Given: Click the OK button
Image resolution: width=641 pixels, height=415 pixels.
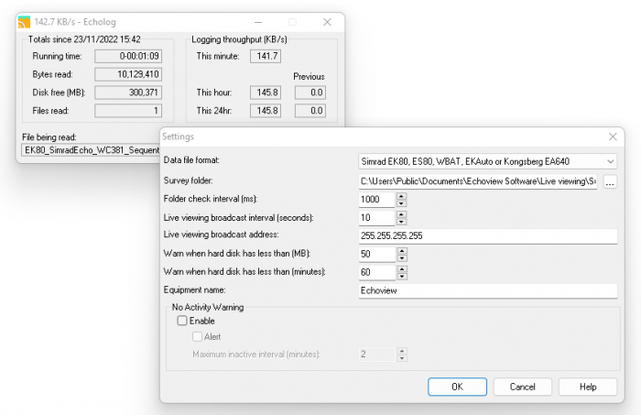Looking at the screenshot, I should click(457, 387).
